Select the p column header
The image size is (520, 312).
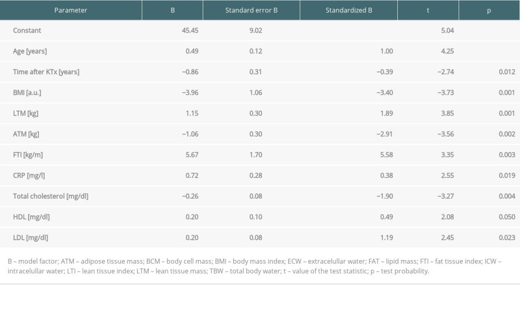click(x=489, y=10)
